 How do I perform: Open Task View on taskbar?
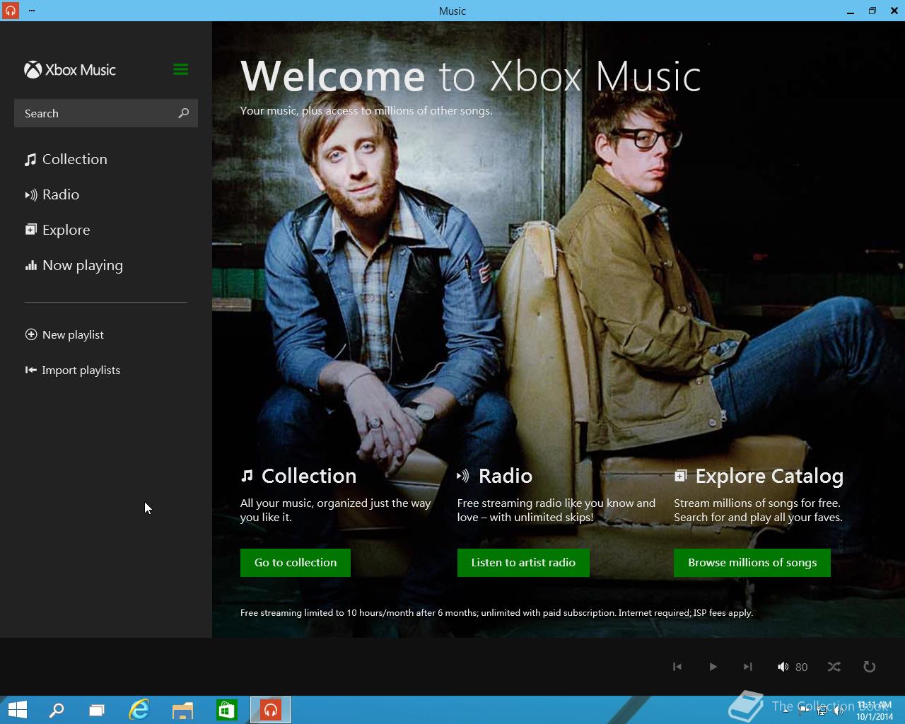(x=97, y=710)
